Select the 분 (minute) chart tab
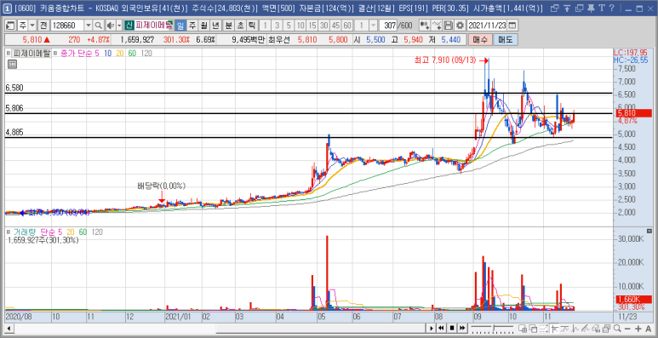Screen dimensions: 658x338 pos(229,26)
